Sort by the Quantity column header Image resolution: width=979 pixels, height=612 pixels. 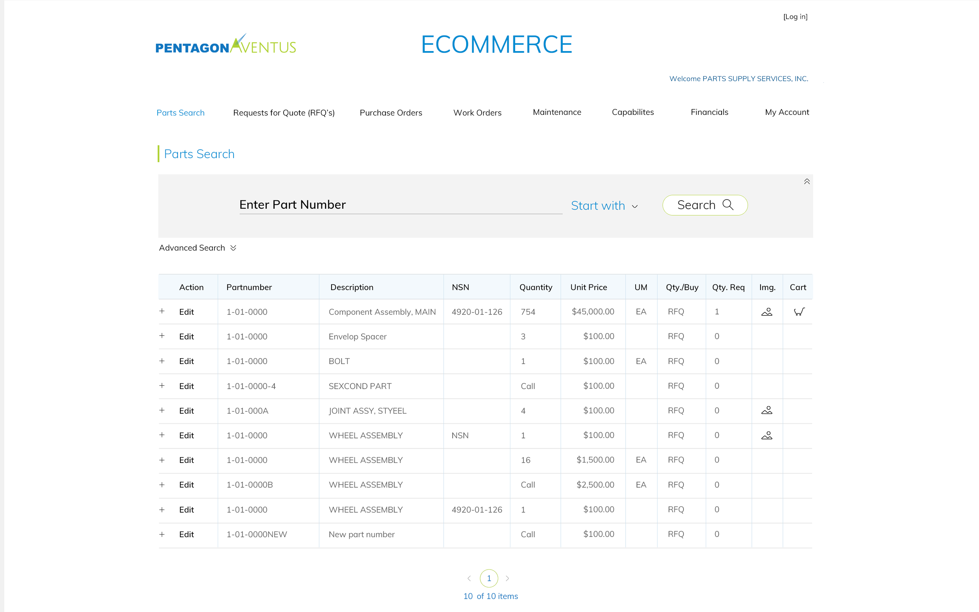[536, 287]
